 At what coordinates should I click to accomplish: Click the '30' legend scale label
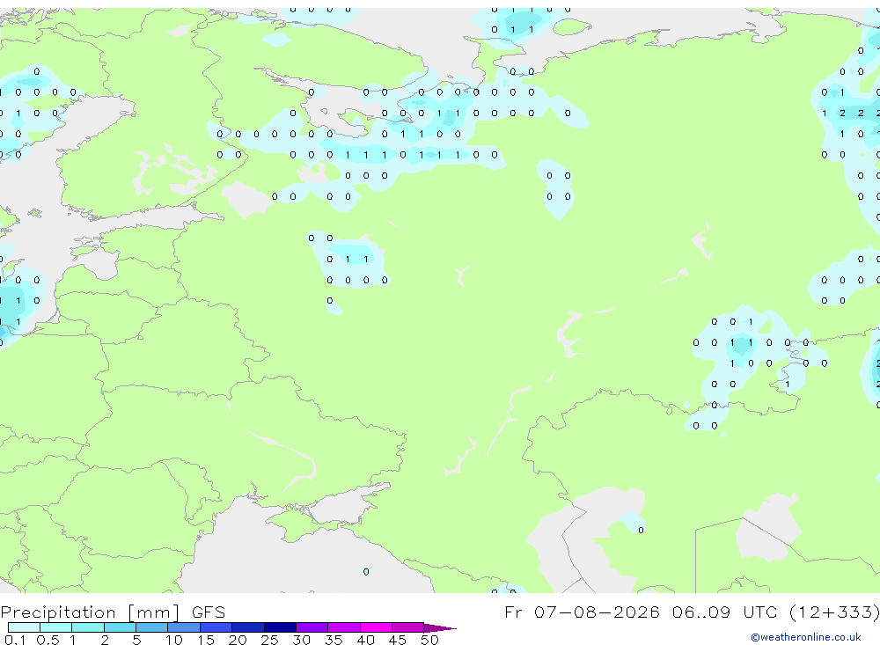click(x=301, y=640)
